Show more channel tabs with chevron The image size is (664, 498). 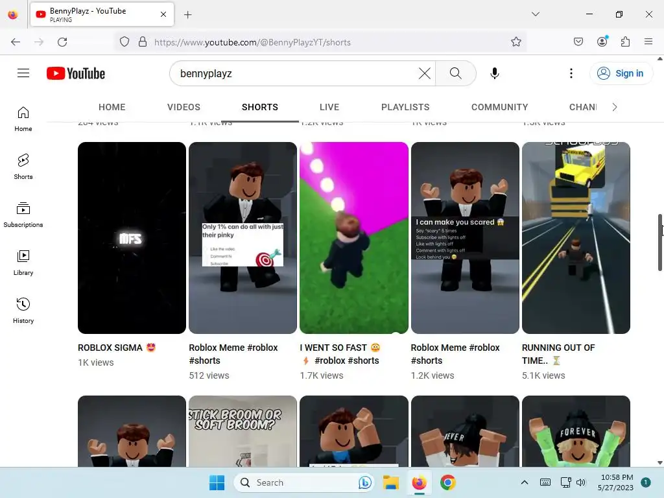[615, 107]
